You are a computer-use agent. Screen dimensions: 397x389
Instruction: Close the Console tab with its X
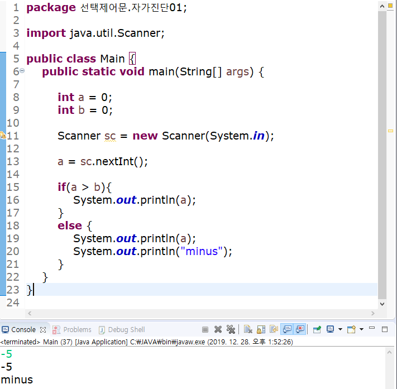(43, 330)
